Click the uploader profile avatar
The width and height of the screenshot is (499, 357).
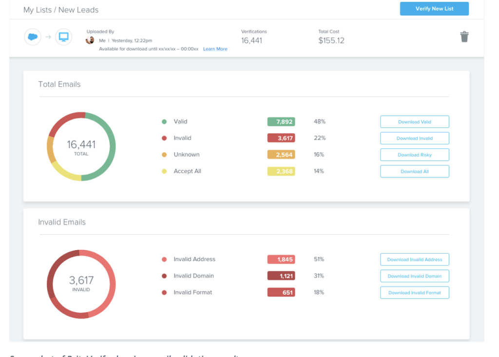[90, 40]
